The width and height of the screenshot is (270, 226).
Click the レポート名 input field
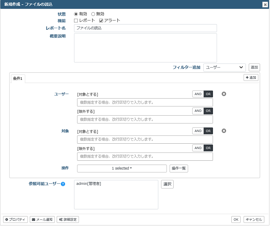[145, 28]
